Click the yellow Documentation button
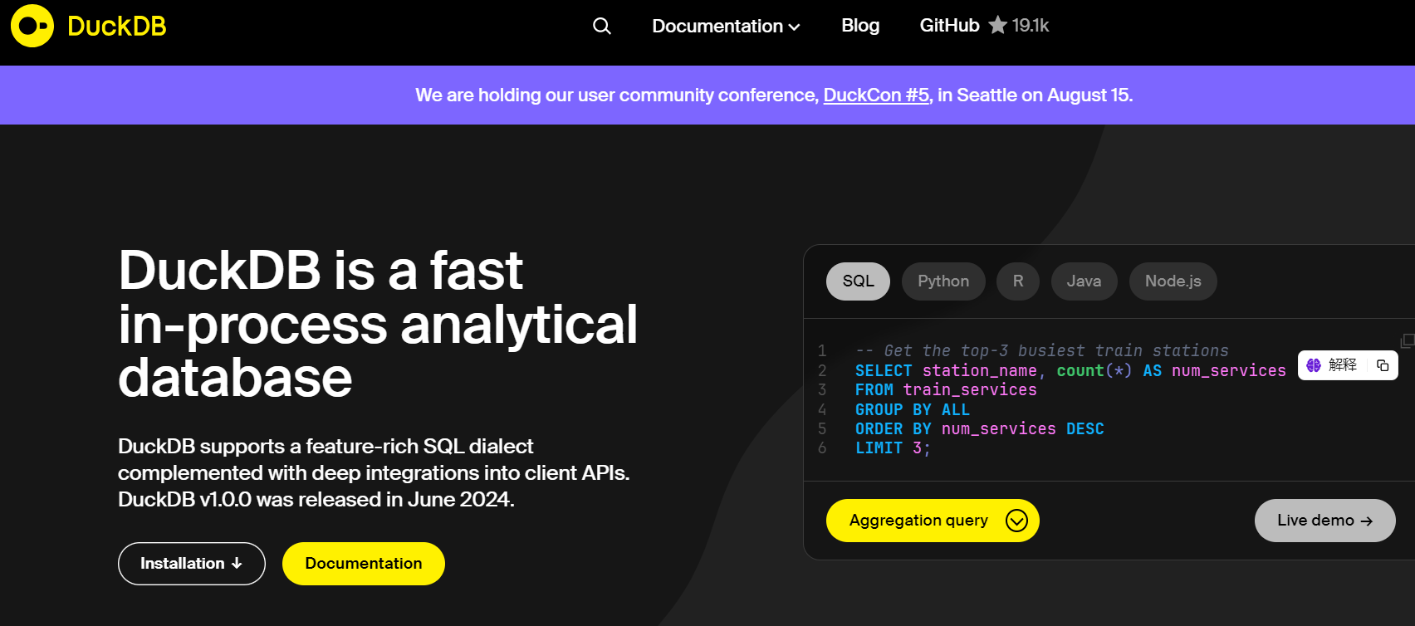 (x=363, y=564)
